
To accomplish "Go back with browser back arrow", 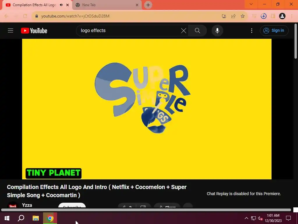I will pos(6,16).
